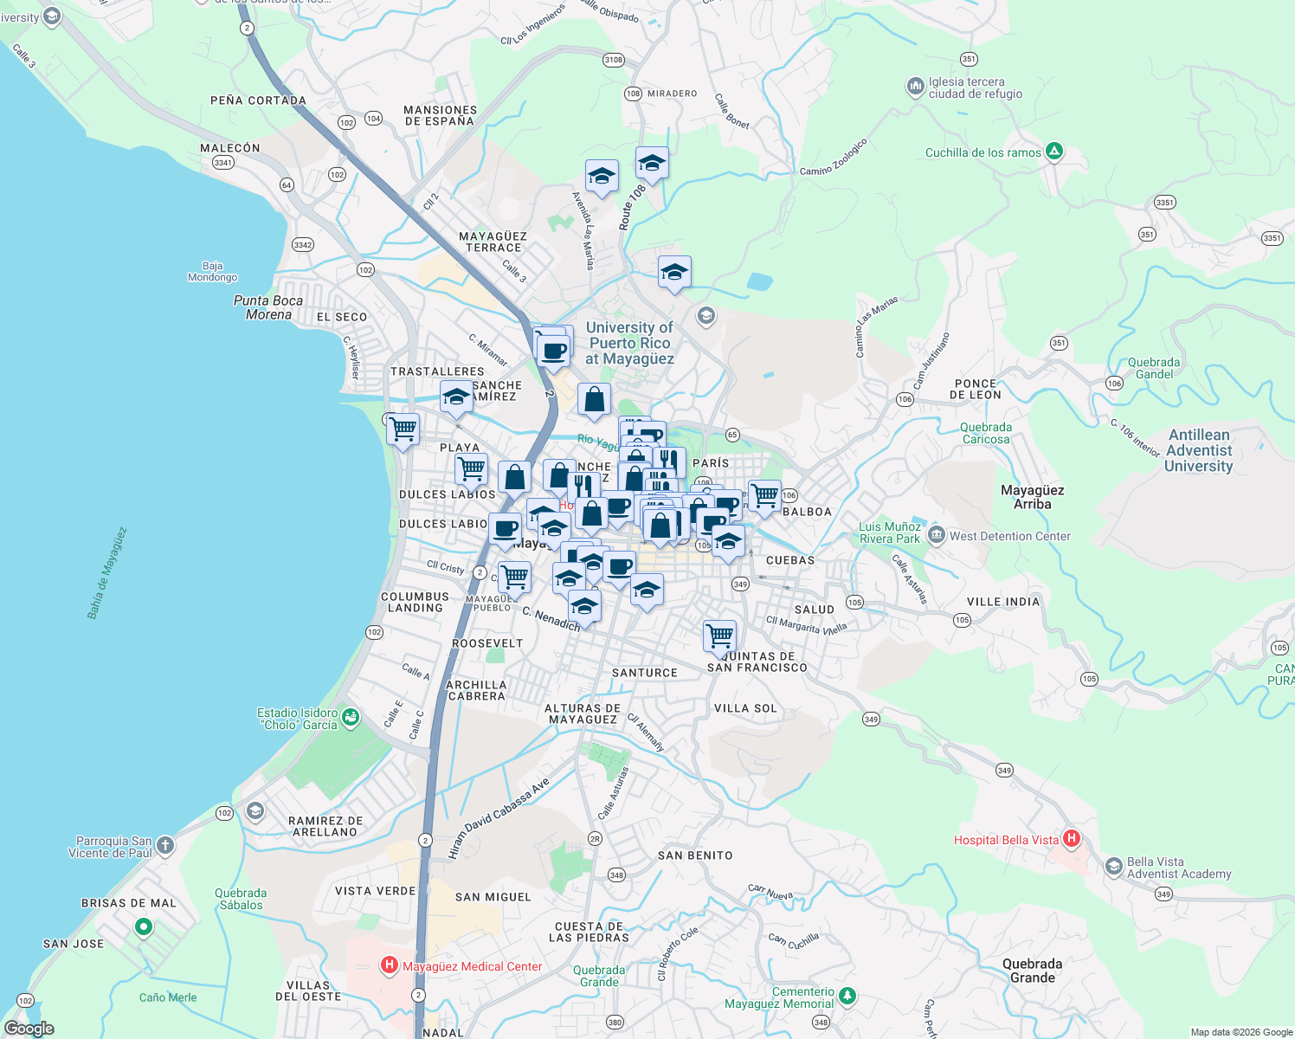Select the Baja Mondongo label
The height and width of the screenshot is (1039, 1295).
213,272
